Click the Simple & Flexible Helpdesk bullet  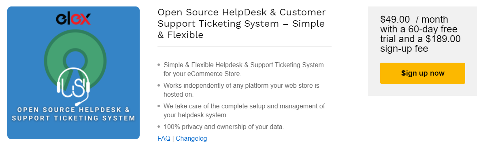(x=243, y=70)
